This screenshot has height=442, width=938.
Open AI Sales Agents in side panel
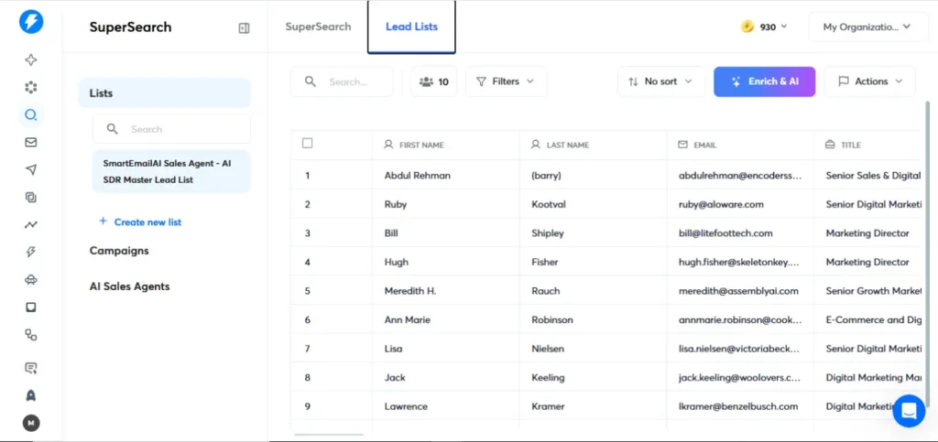pyautogui.click(x=130, y=286)
